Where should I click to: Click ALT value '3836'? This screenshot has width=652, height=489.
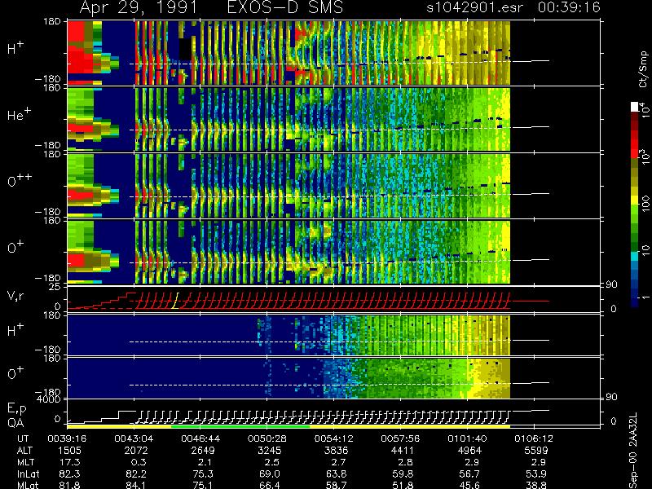(x=336, y=451)
